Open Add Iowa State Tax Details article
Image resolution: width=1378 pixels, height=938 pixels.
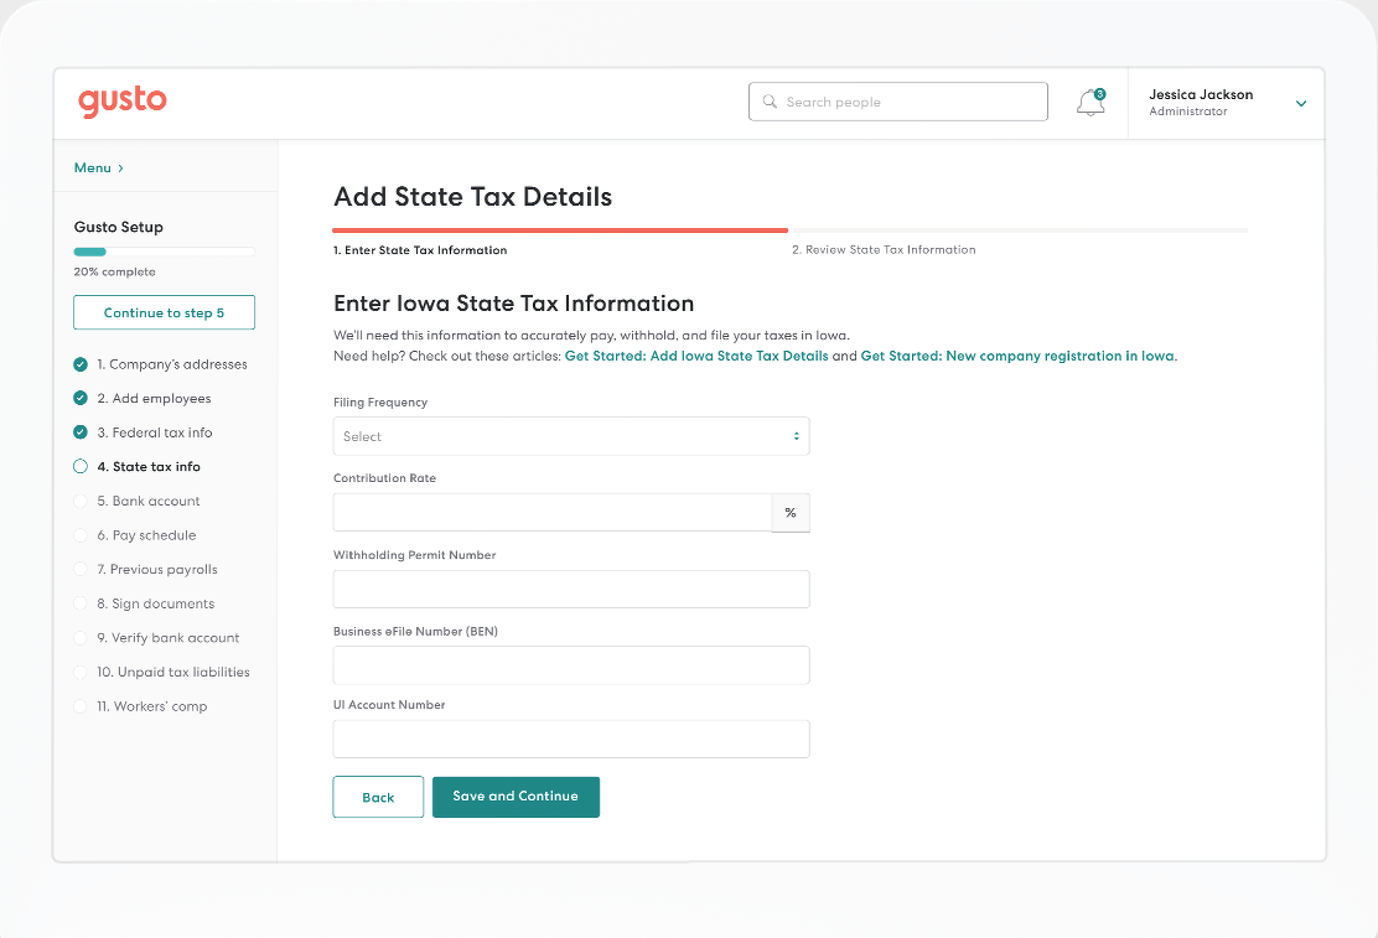[696, 356]
